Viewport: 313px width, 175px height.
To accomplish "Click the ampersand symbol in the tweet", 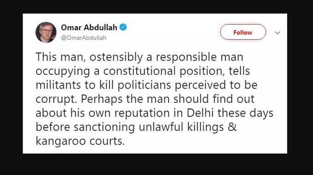I will coord(232,127).
